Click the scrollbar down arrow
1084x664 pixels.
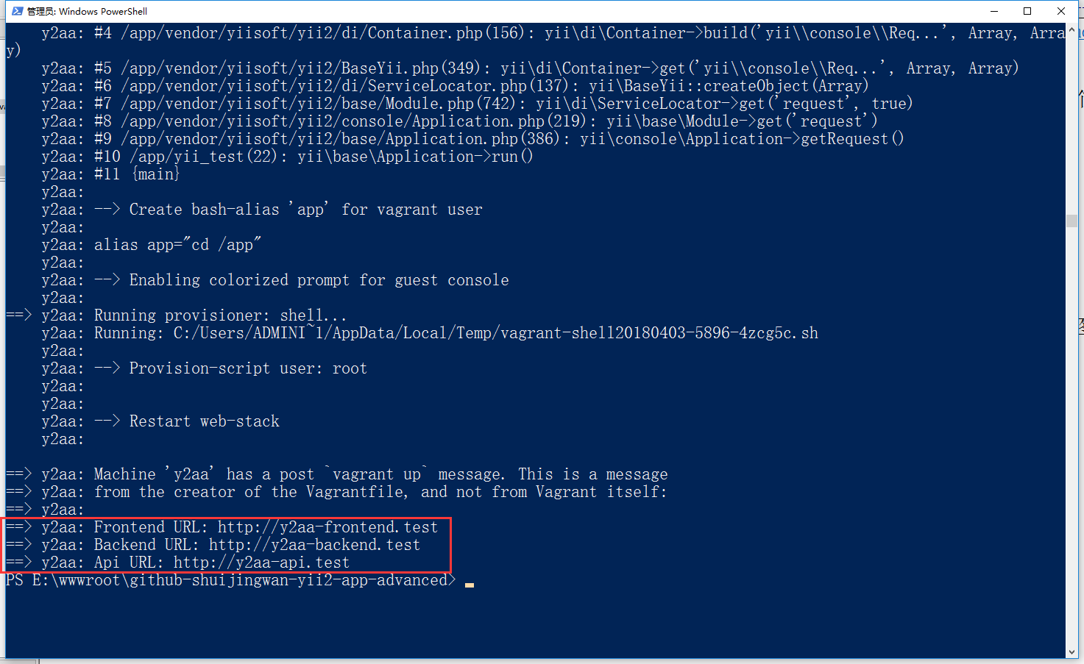pyautogui.click(x=1071, y=652)
